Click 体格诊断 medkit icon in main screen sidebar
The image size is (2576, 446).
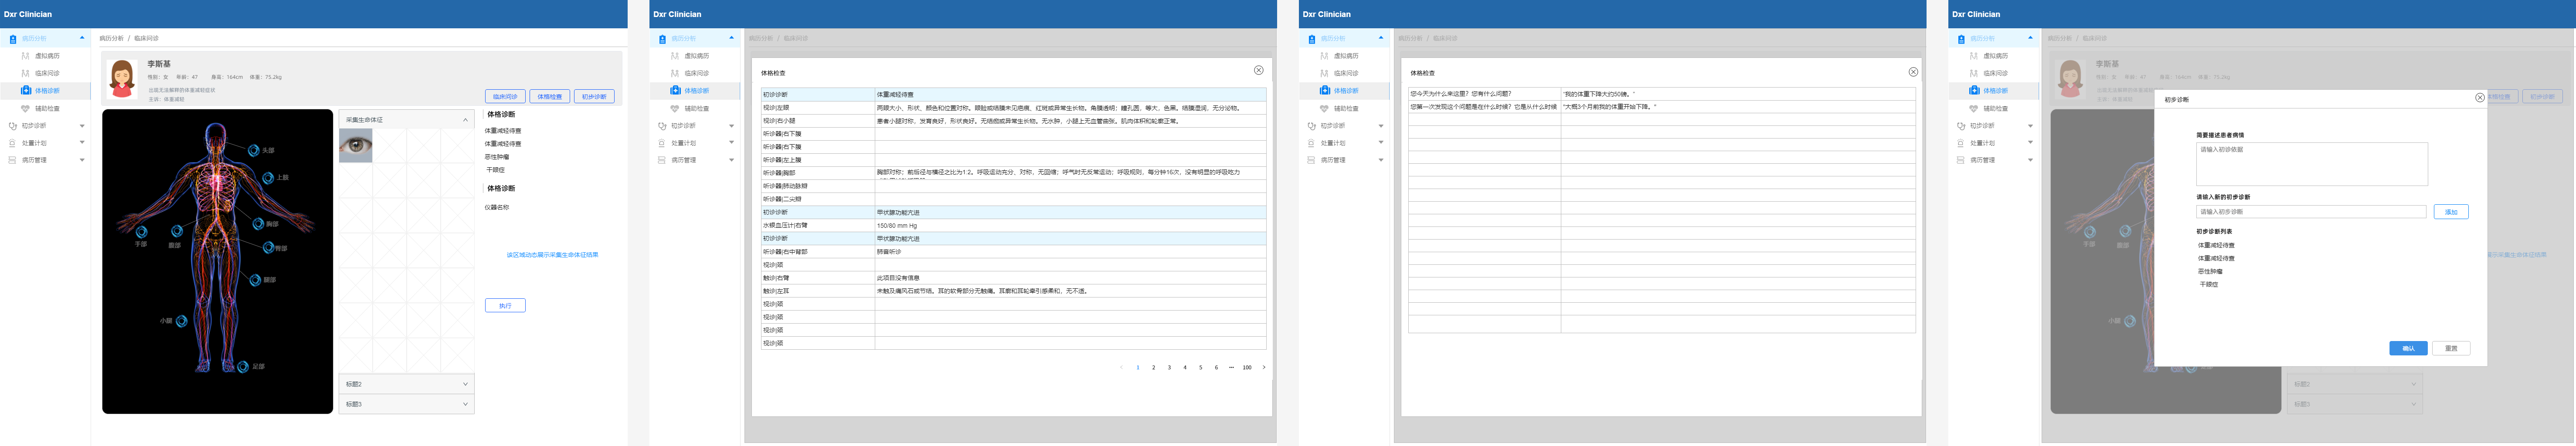point(26,90)
